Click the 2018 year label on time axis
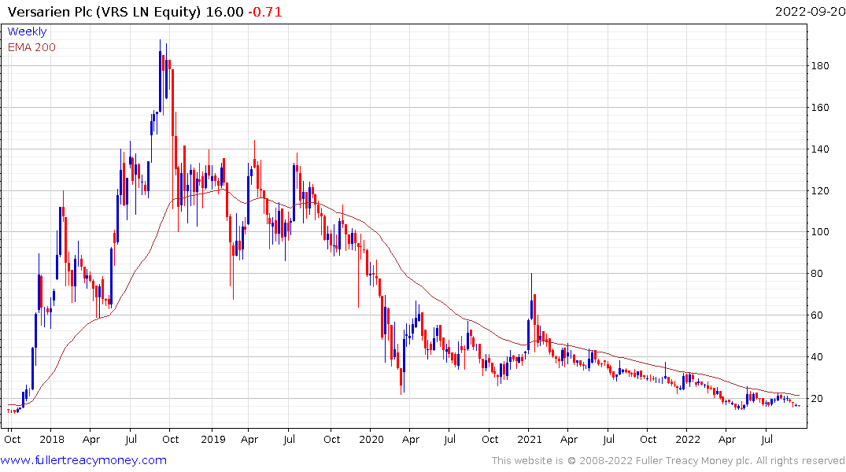846x472 pixels. click(52, 439)
